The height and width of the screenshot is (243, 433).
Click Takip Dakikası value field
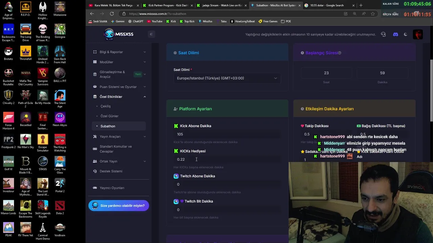pyautogui.click(x=326, y=134)
